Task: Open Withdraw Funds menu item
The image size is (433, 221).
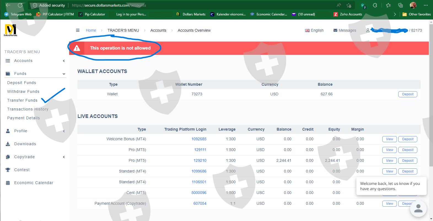Action: 23,91
